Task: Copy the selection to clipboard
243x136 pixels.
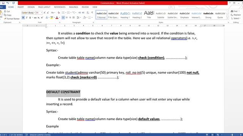Action: [8, 15]
